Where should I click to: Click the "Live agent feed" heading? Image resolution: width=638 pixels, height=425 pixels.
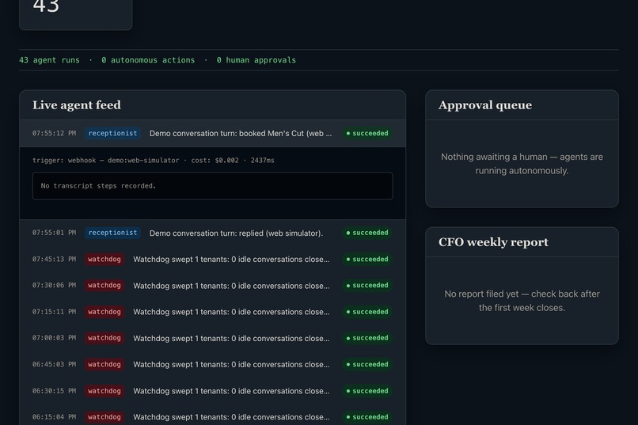(x=77, y=105)
